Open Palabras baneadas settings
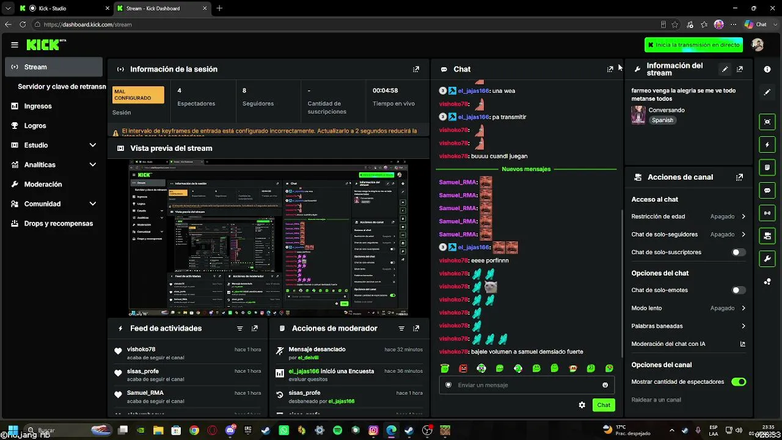The image size is (782, 440). 689,326
